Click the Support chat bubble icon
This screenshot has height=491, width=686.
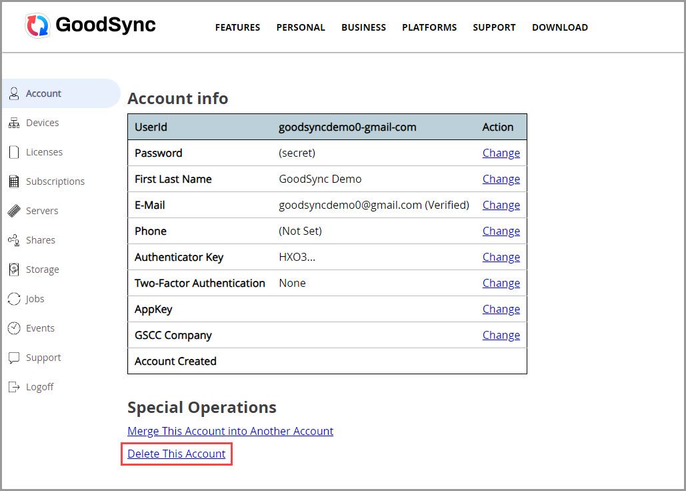click(x=14, y=358)
